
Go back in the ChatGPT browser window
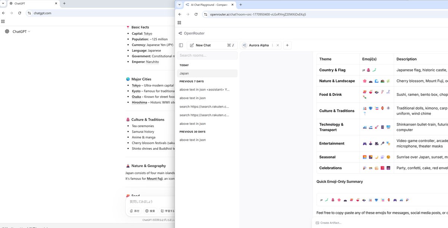(x=3, y=13)
